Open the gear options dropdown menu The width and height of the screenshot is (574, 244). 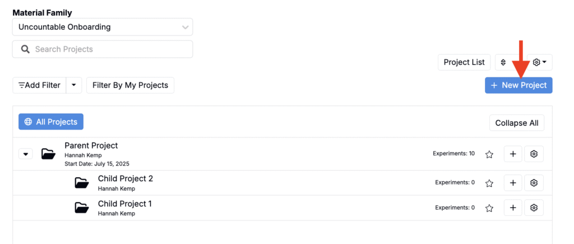[539, 62]
